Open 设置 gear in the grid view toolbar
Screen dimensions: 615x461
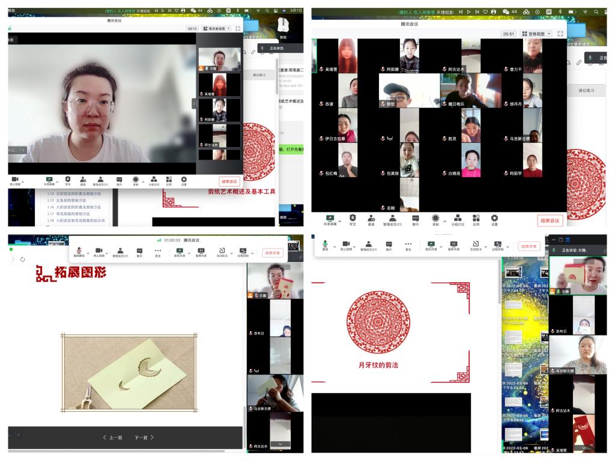[x=494, y=218]
